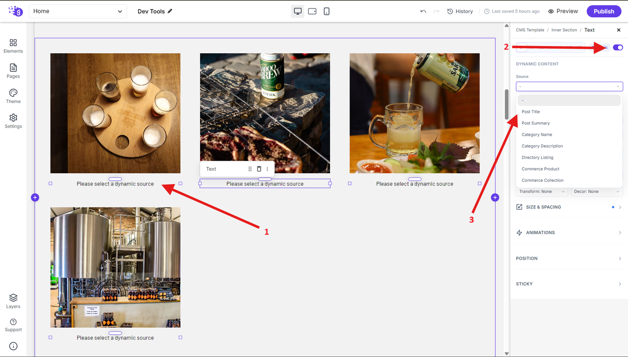Expand the Size & Spacing section
The image size is (628, 357).
[569, 207]
